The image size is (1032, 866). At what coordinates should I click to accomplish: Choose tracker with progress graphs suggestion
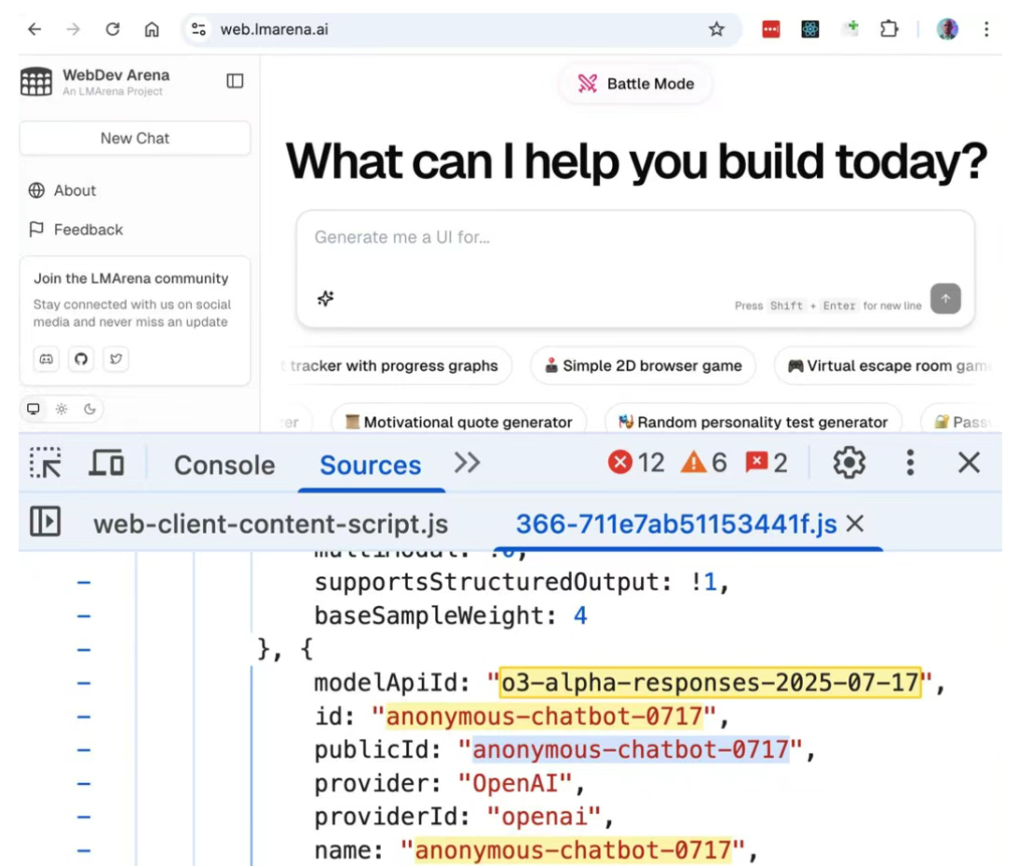394,366
